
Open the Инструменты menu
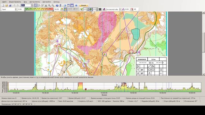(35, 2)
